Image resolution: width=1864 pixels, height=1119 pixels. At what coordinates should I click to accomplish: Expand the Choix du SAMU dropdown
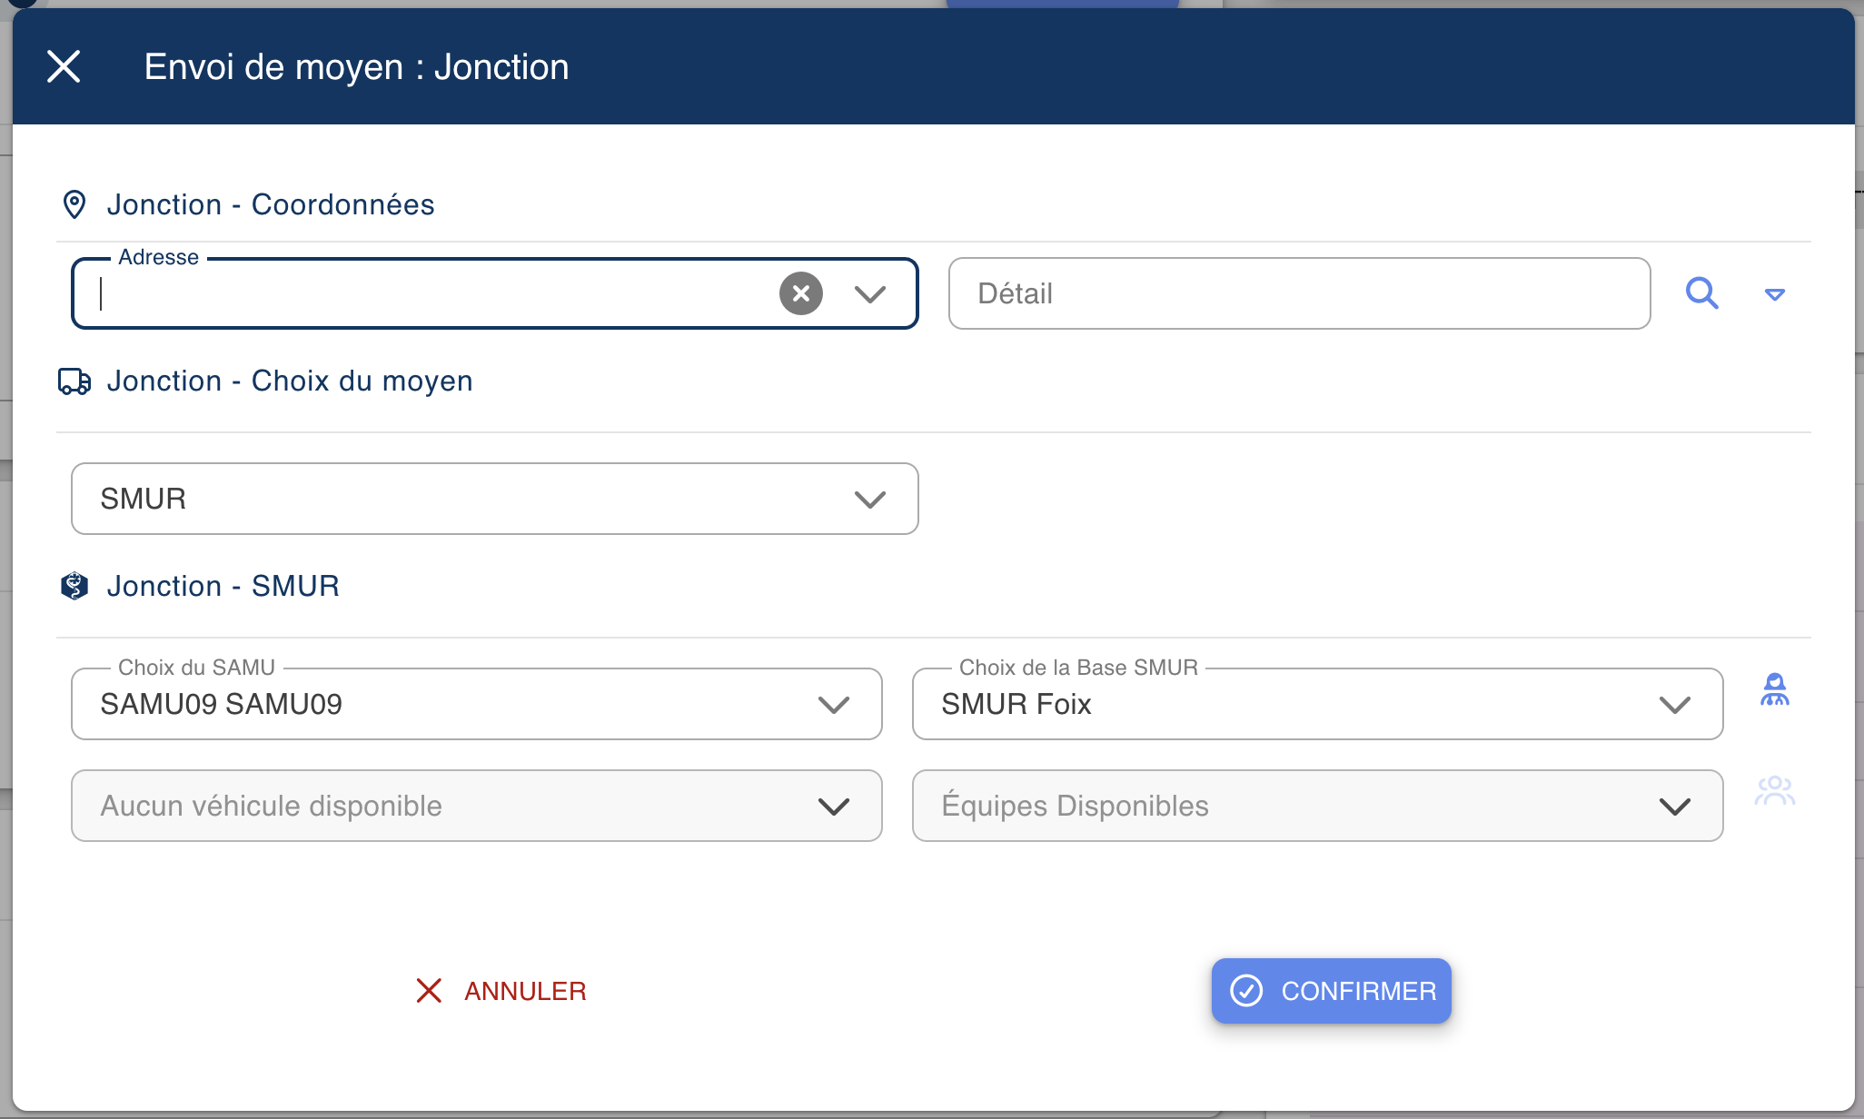833,704
